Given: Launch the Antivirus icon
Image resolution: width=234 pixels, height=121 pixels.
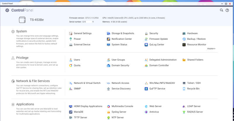Looking at the screenshot, I should 146,112.
